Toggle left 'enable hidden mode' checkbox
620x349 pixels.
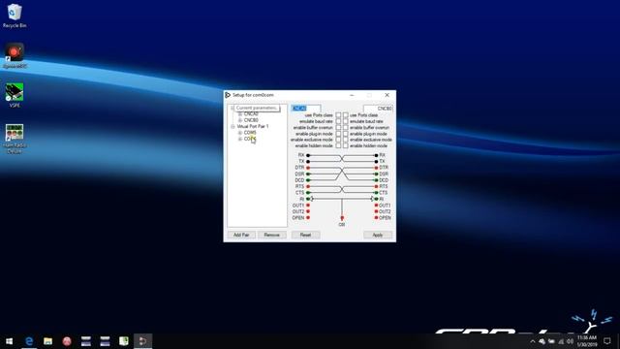point(338,145)
